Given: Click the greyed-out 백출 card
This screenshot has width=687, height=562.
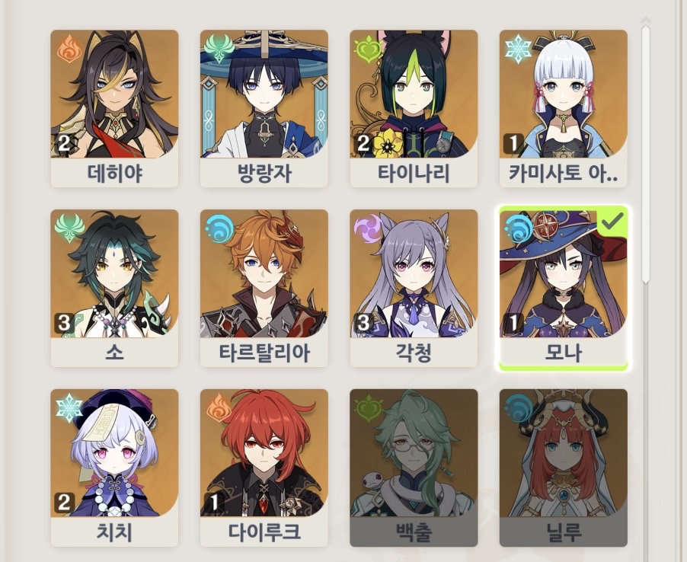Looking at the screenshot, I should coord(414,468).
